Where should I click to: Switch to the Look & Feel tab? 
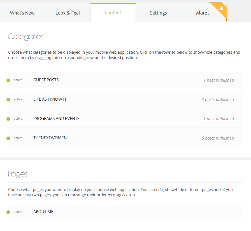pos(68,13)
